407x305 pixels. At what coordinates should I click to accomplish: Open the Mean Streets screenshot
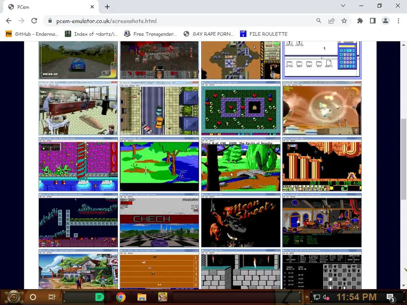click(x=240, y=220)
